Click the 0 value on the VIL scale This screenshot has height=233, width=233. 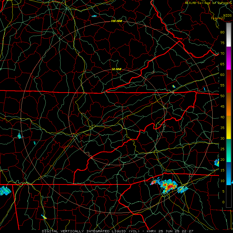coord(223,202)
